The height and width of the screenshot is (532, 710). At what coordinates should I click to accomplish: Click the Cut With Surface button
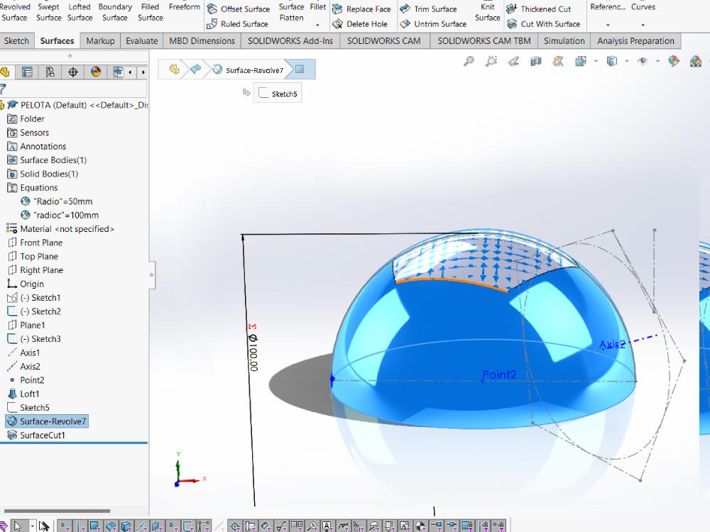click(543, 24)
